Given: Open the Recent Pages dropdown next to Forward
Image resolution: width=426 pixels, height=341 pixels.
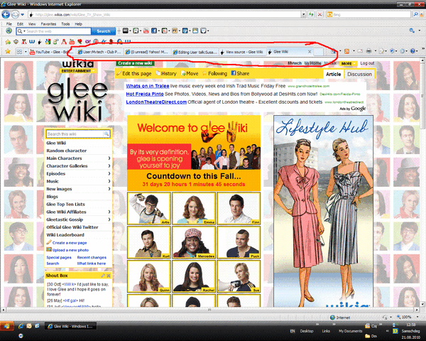Looking at the screenshot, I should 23,15.
